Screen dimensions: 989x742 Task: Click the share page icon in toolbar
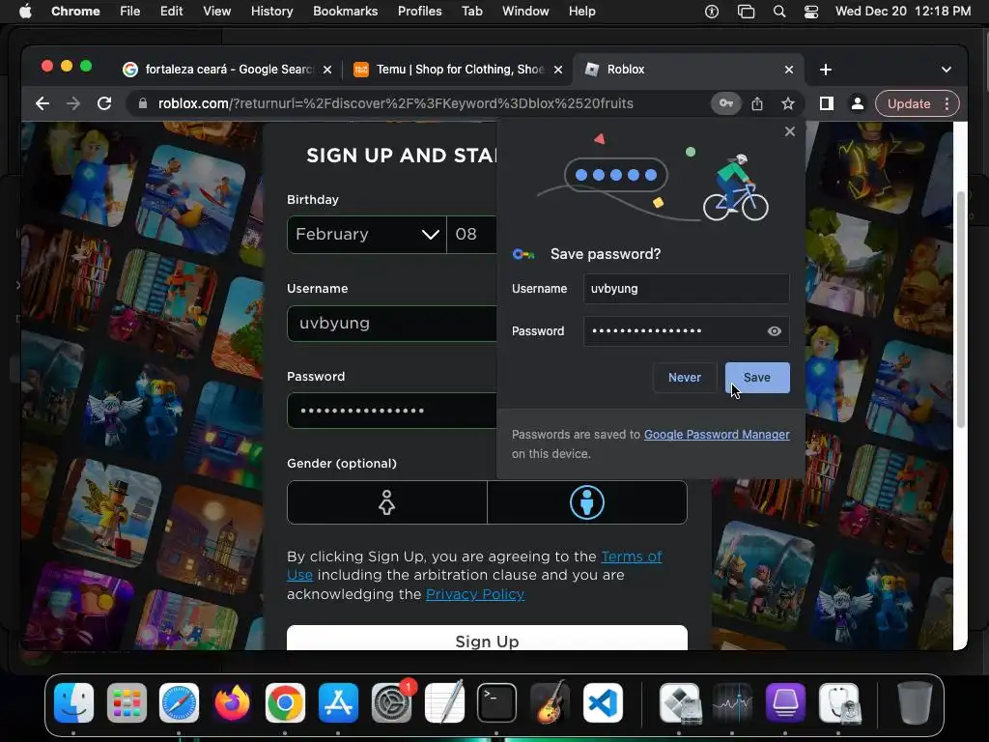click(x=757, y=103)
